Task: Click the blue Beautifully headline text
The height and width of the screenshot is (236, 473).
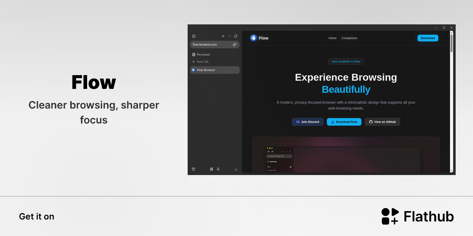Action: tap(346, 90)
